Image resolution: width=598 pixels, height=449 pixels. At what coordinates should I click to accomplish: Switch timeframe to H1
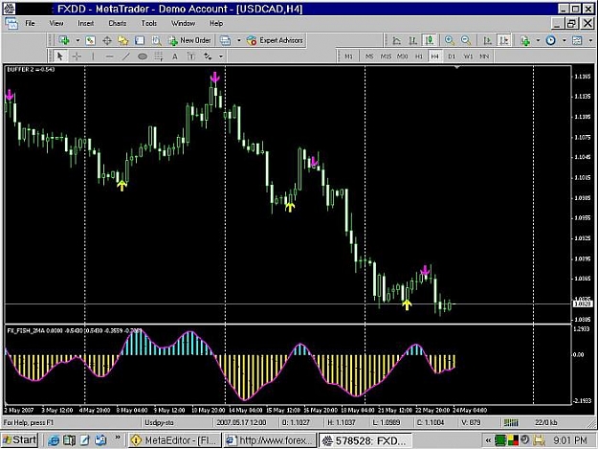419,56
